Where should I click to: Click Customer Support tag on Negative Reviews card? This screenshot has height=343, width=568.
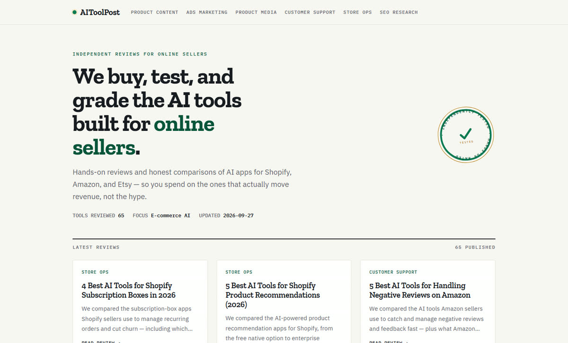pos(393,272)
